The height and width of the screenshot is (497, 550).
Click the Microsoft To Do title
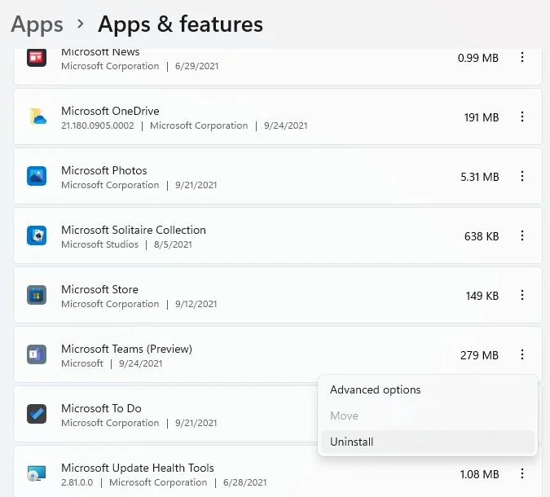point(101,408)
